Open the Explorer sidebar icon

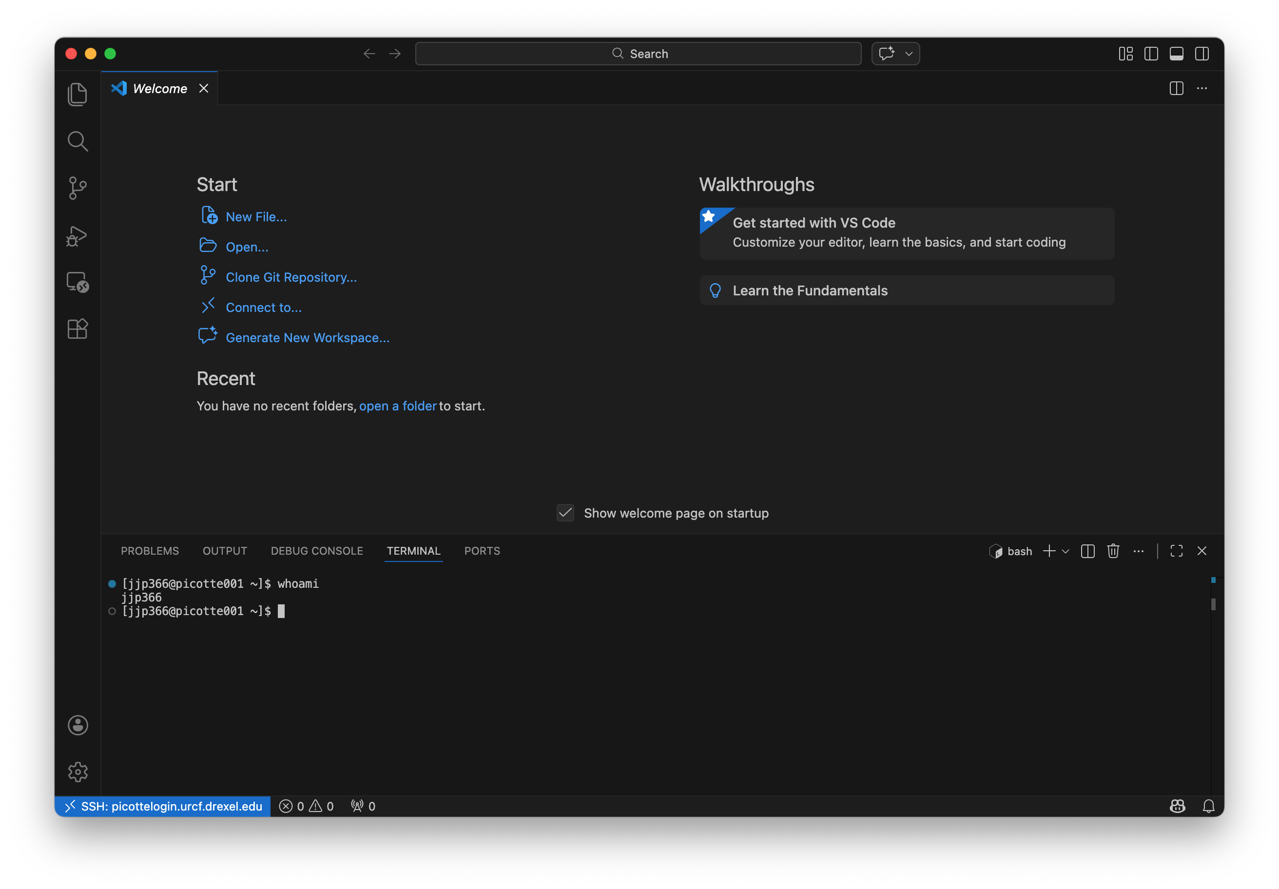(x=78, y=94)
